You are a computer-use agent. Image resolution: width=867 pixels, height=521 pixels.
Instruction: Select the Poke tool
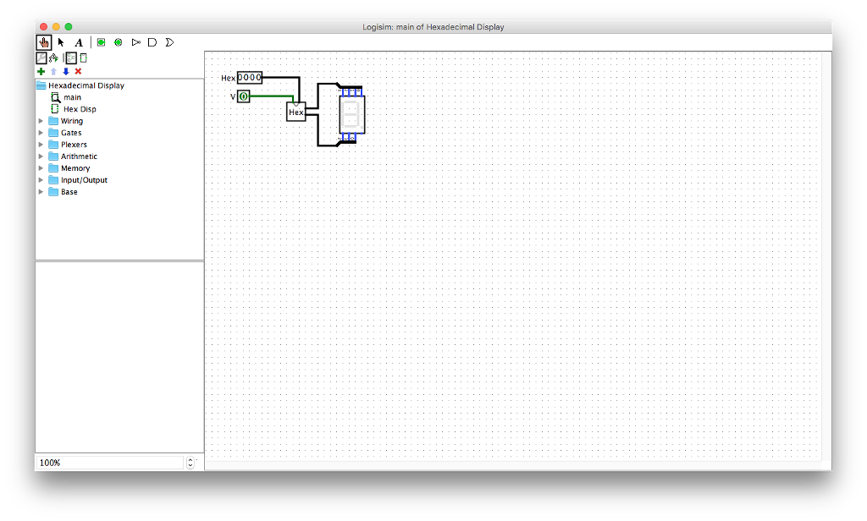pos(42,41)
